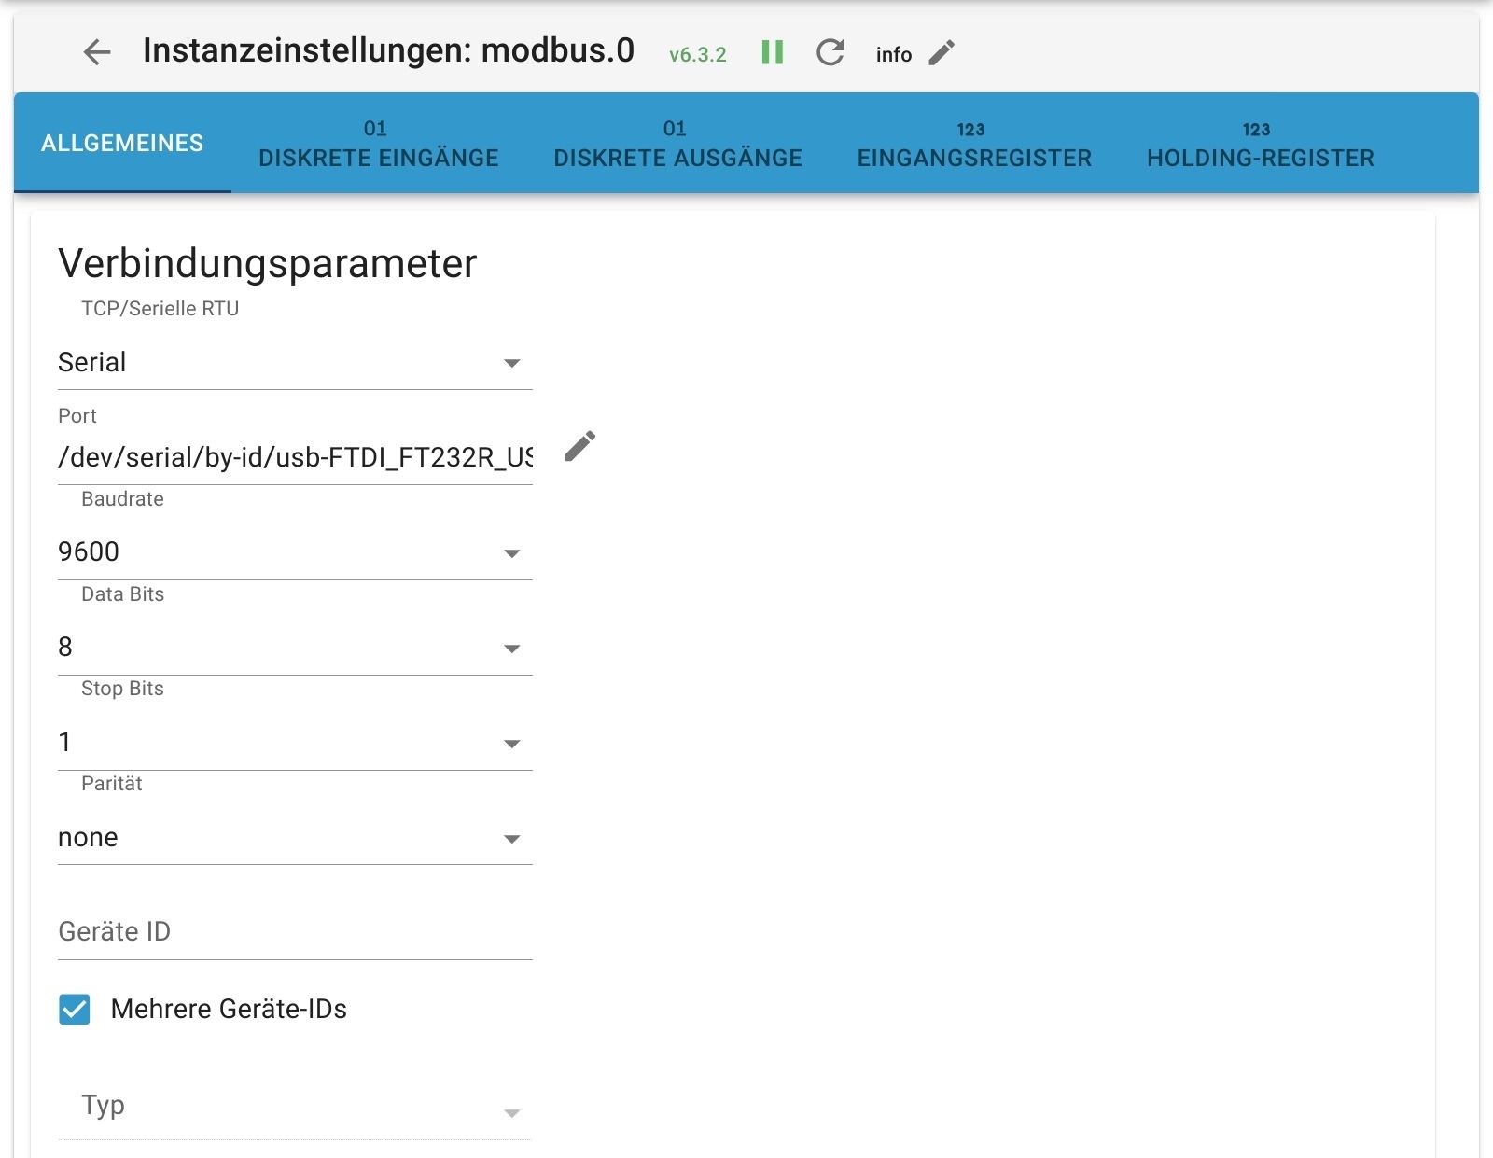Image resolution: width=1493 pixels, height=1158 pixels.
Task: Edit the serial port with the pencil icon
Action: click(x=579, y=447)
